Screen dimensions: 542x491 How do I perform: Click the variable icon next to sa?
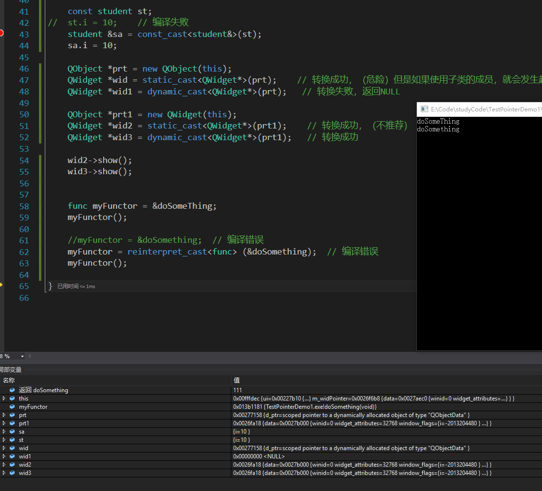(12, 432)
